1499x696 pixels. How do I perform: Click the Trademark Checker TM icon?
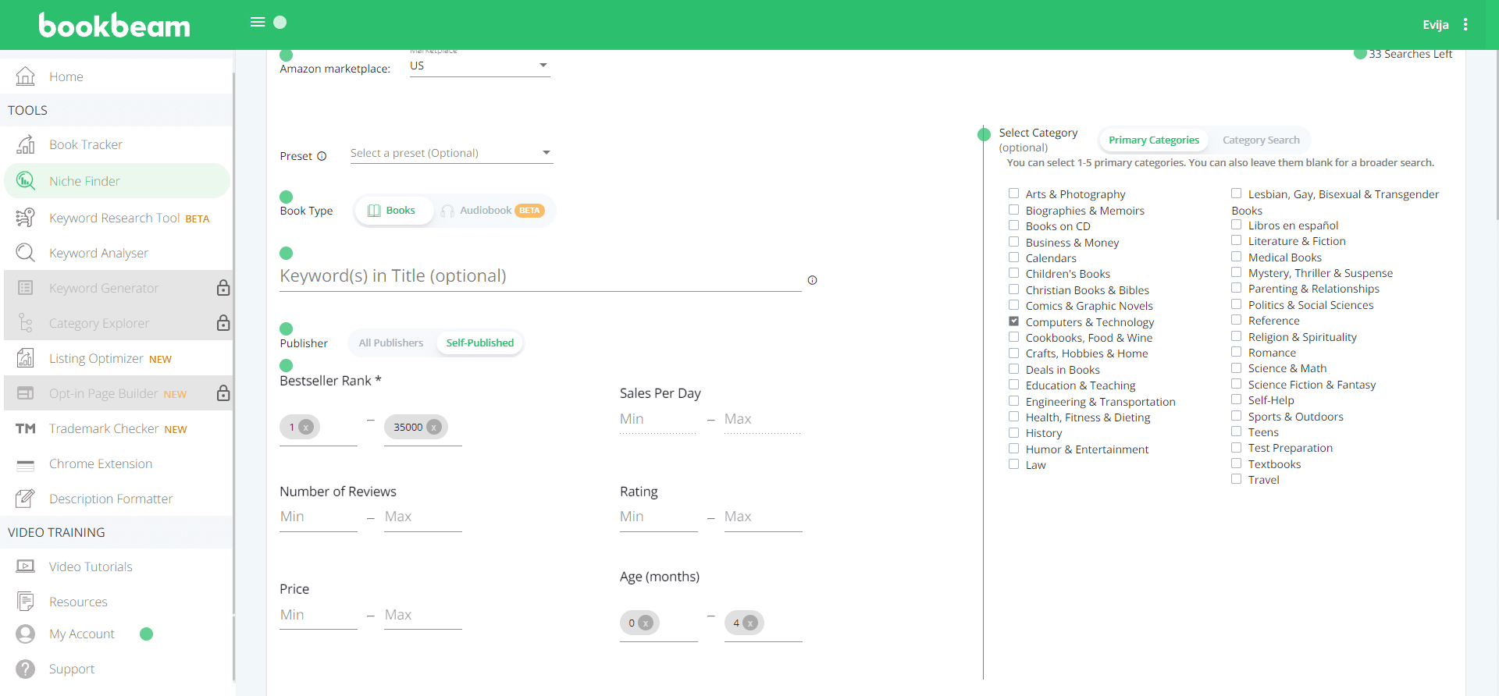coord(26,428)
